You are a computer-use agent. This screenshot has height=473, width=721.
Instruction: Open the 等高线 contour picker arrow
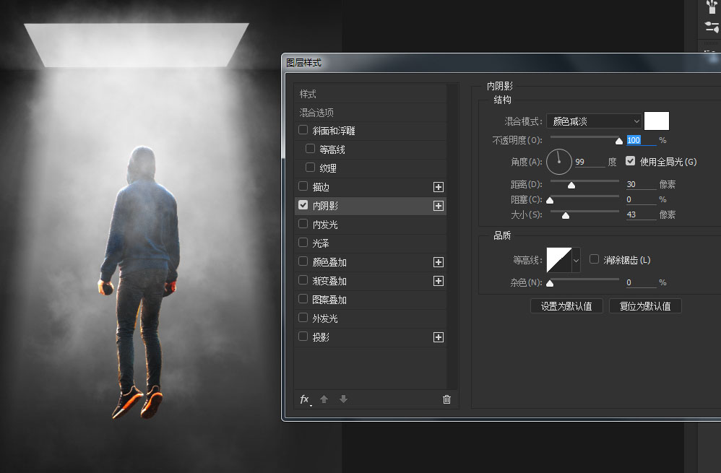pos(577,260)
